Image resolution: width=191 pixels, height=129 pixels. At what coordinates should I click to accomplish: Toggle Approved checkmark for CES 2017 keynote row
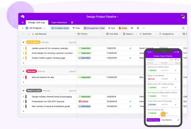click(x=130, y=101)
